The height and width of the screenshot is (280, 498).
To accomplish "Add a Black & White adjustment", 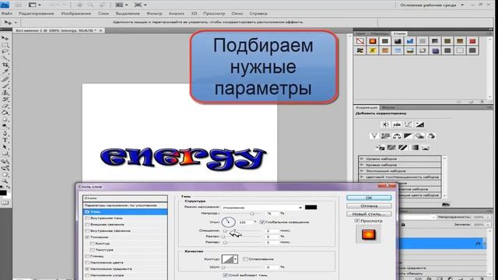I will [408, 136].
